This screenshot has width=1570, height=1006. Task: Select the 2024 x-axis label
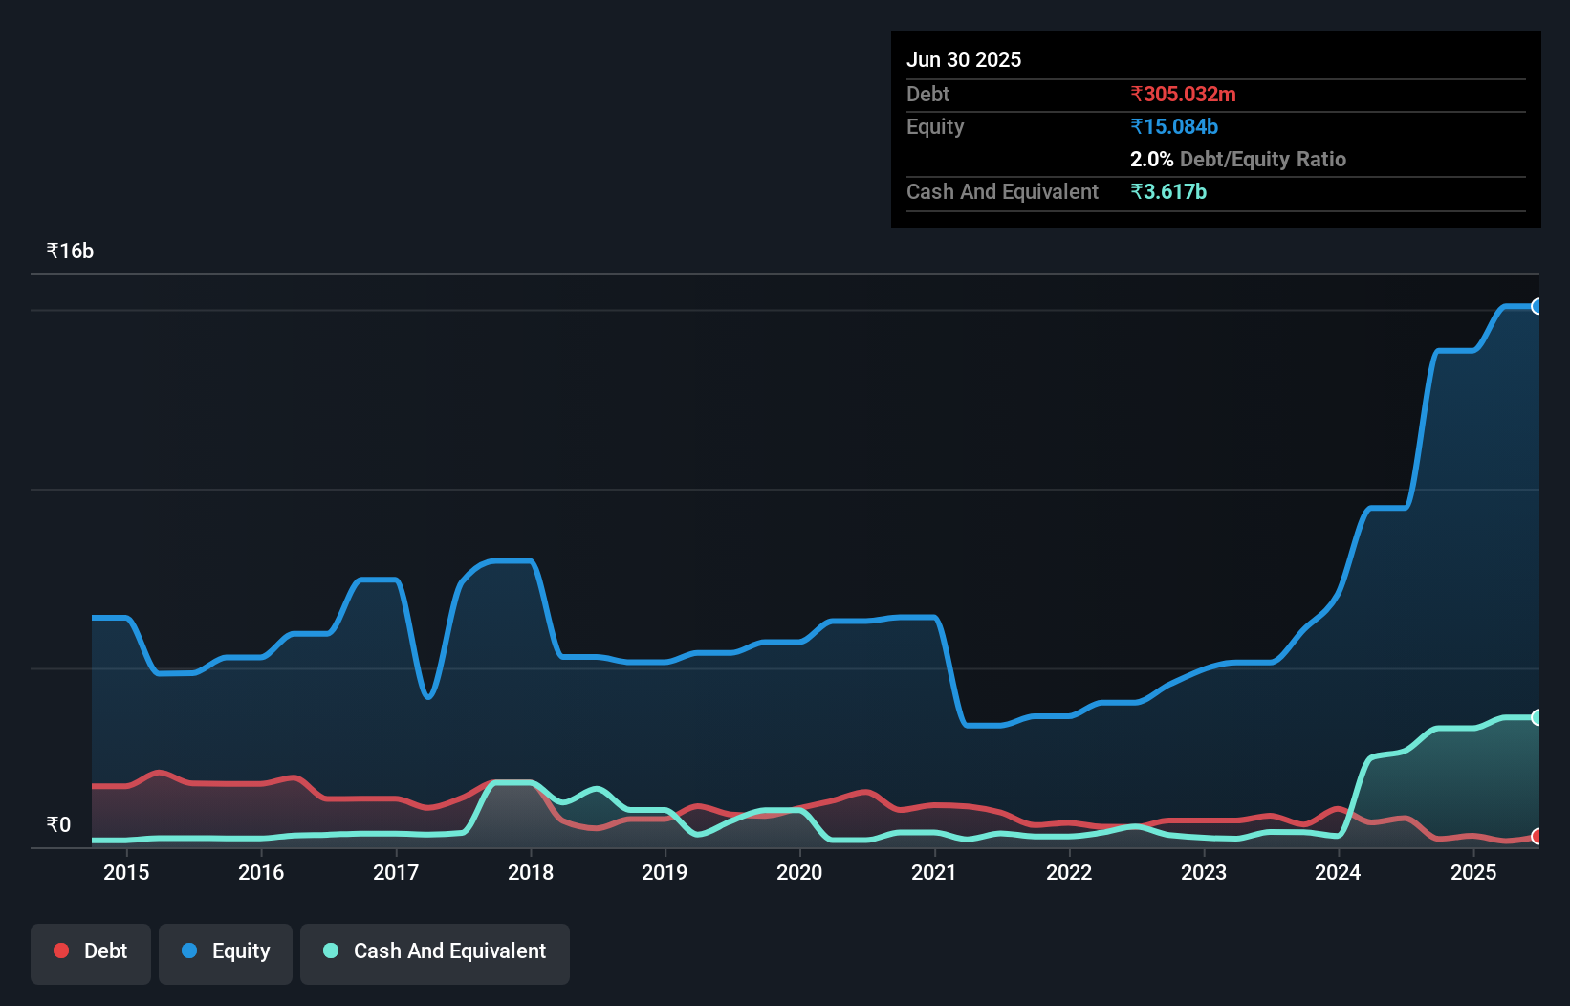click(1338, 872)
